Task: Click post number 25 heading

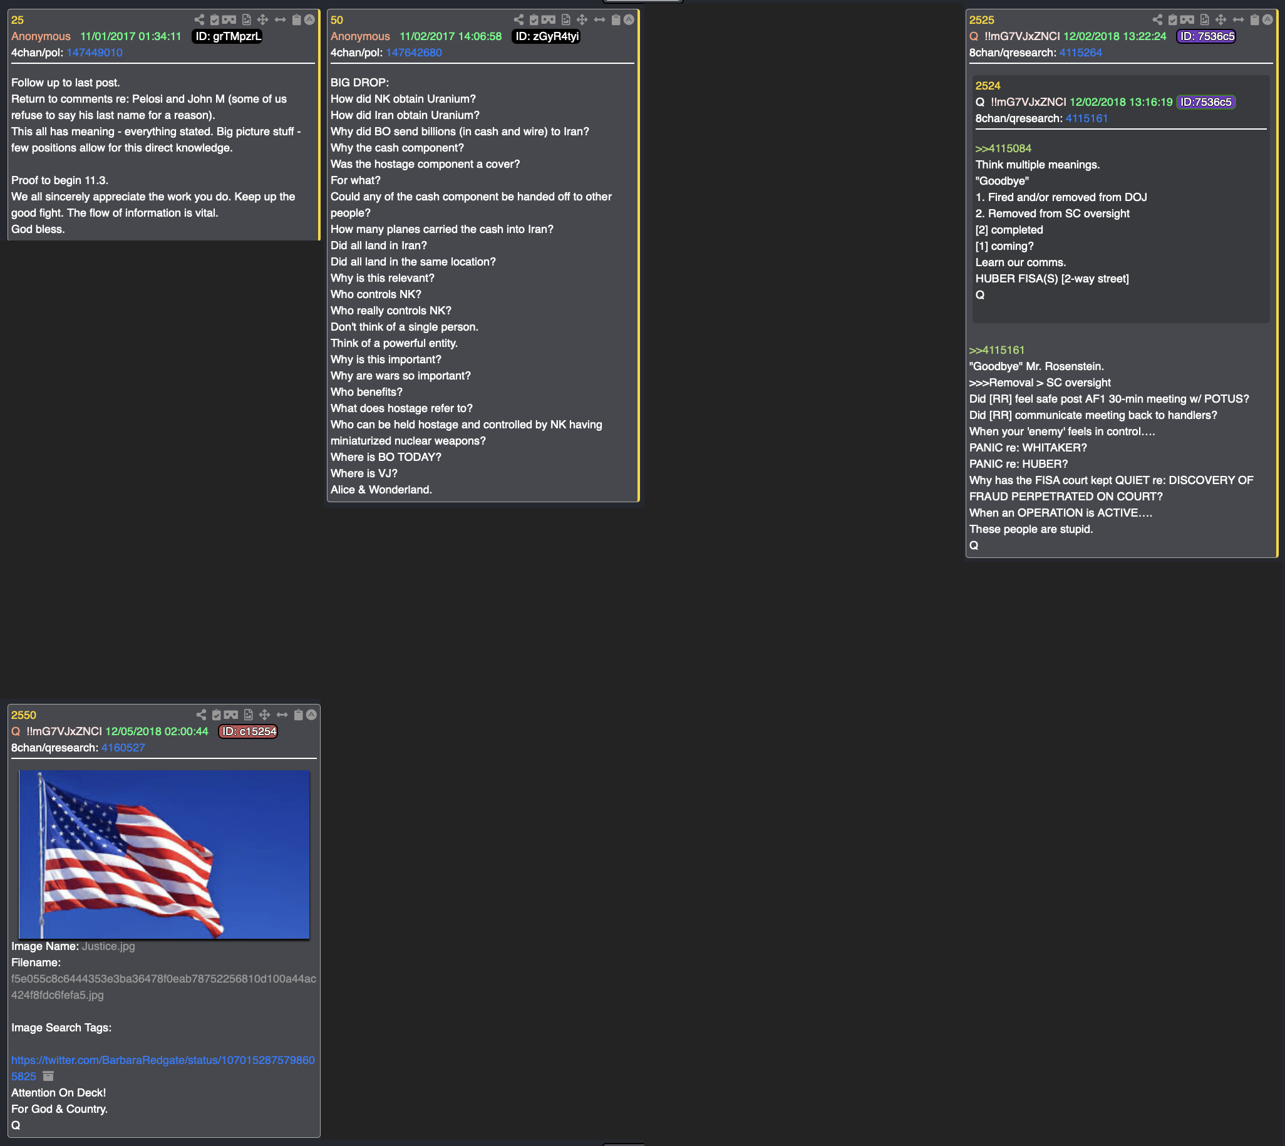Action: pos(18,20)
